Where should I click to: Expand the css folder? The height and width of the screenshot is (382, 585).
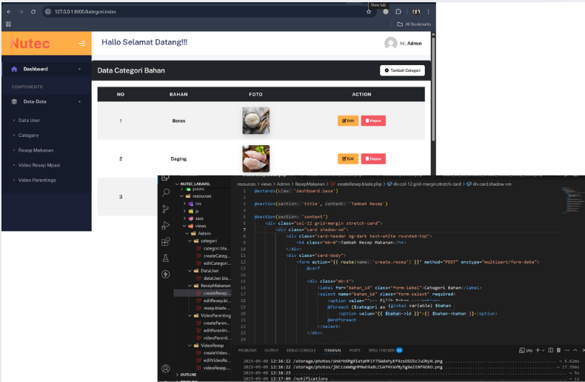click(x=184, y=204)
